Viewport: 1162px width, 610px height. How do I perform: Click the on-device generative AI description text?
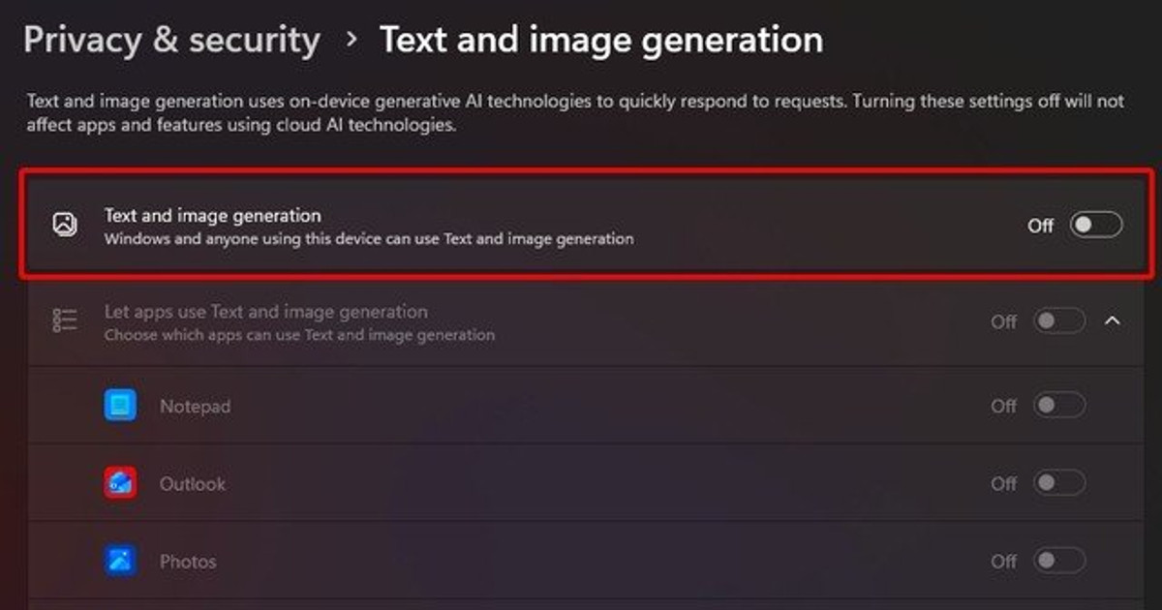point(575,112)
